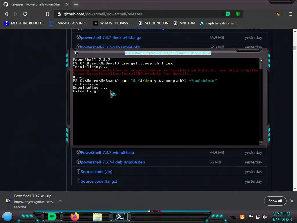Click browser page scrollbar up arrow

295,31
